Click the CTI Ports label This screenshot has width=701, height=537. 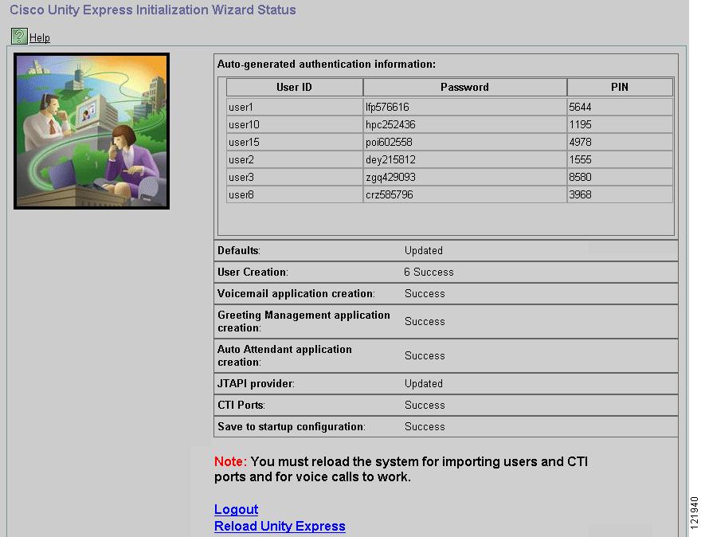[241, 405]
